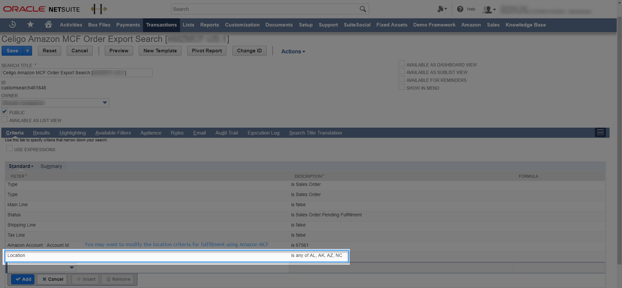The height and width of the screenshot is (288, 622).
Task: Check Available as Sublist View
Action: click(x=401, y=71)
